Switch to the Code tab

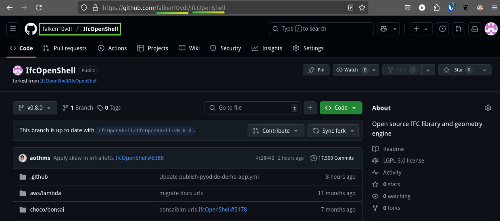coord(21,48)
